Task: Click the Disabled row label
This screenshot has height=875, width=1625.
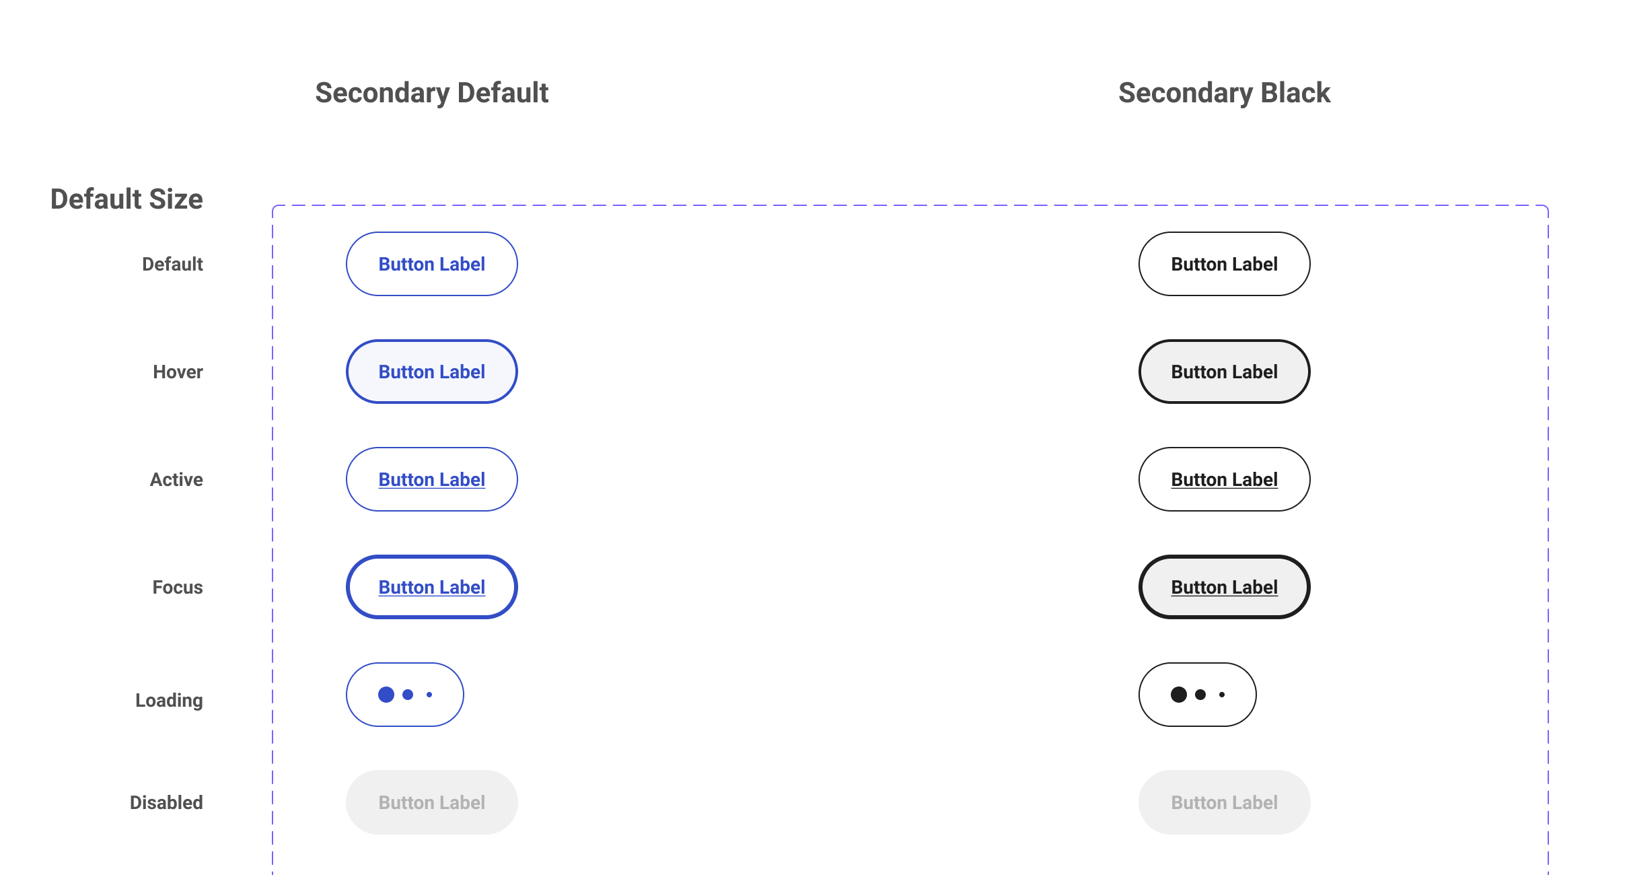Action: (x=166, y=802)
